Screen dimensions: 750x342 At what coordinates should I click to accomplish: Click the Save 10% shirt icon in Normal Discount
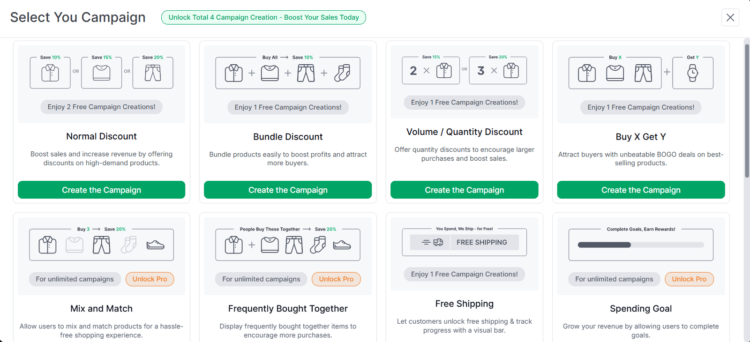click(x=50, y=73)
